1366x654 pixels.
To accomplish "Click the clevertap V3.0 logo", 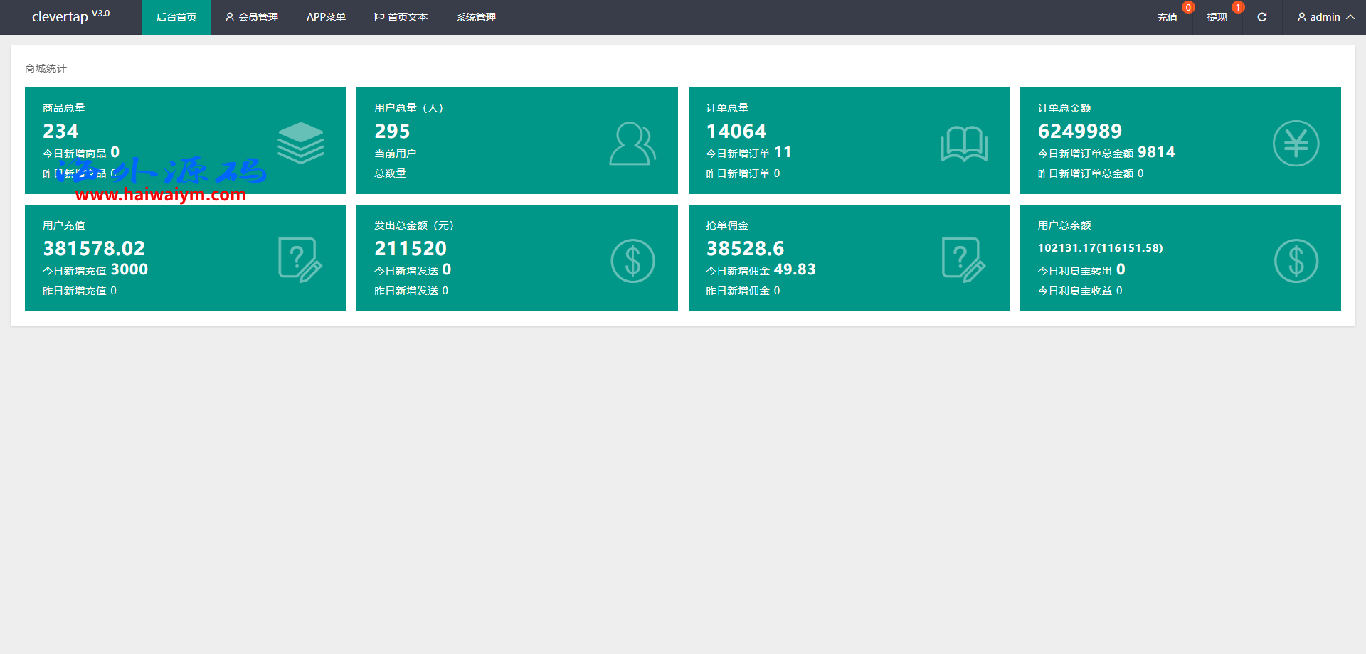I will (70, 16).
